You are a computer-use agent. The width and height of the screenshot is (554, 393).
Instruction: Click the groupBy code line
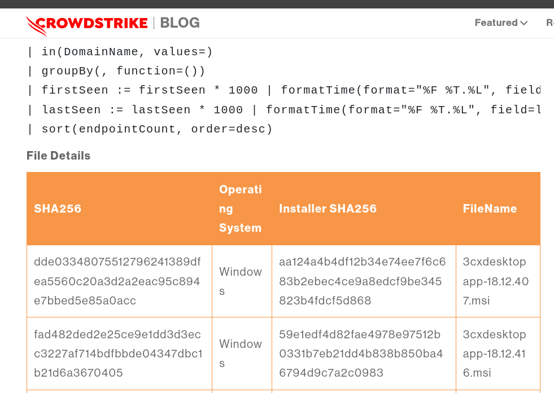(x=116, y=71)
